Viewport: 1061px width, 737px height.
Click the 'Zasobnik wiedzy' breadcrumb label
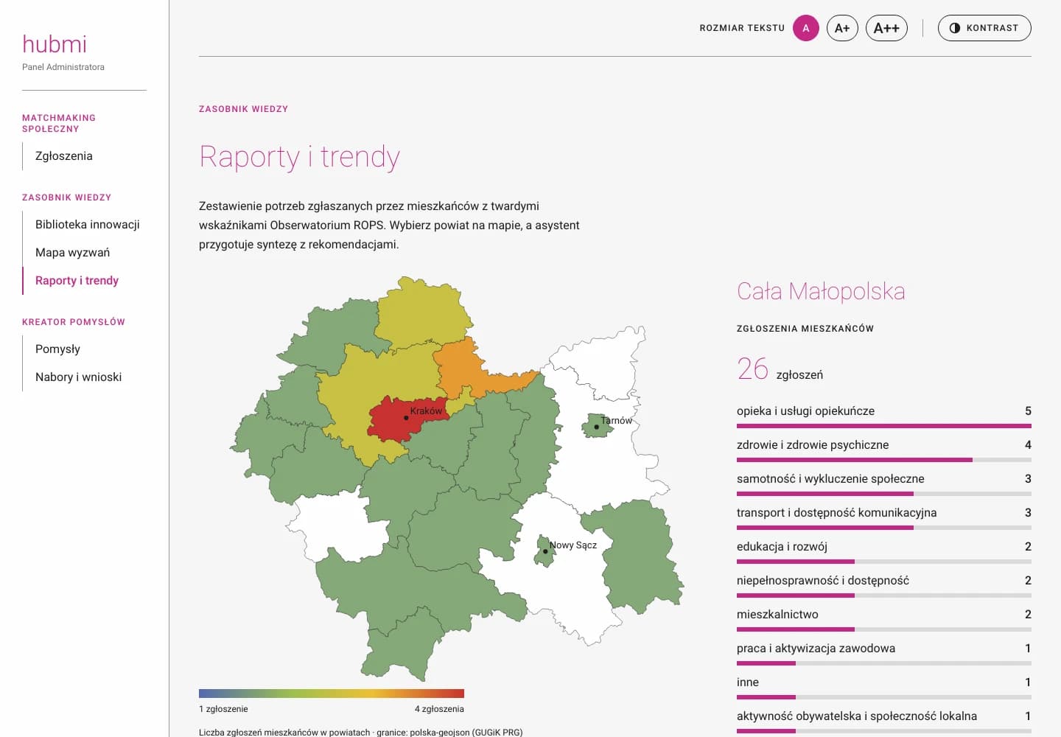[x=243, y=109]
